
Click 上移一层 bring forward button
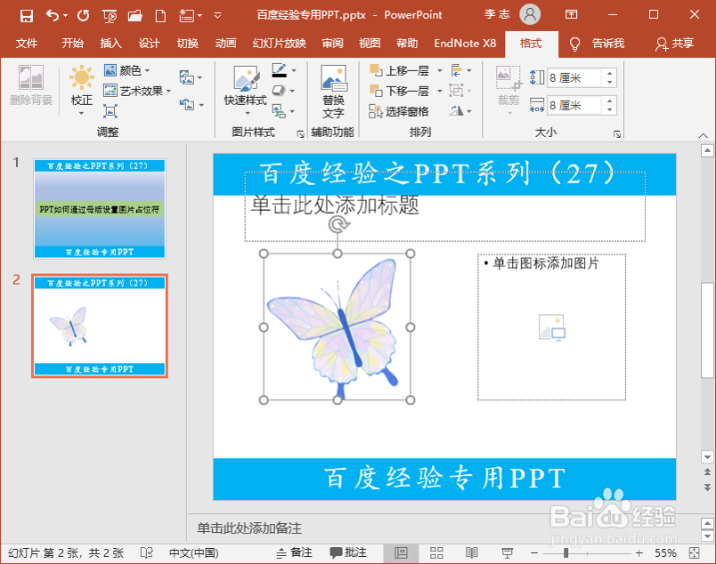point(399,70)
